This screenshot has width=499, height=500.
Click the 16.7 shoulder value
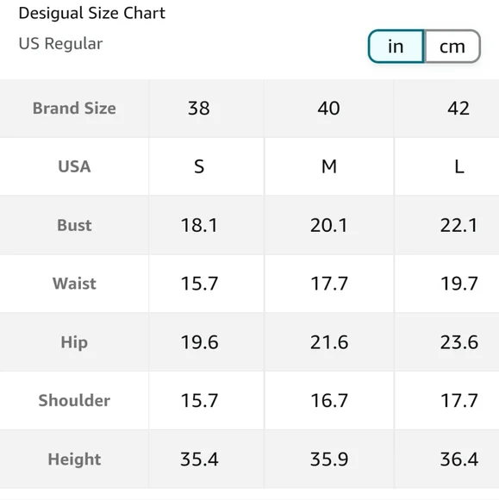pyautogui.click(x=329, y=401)
